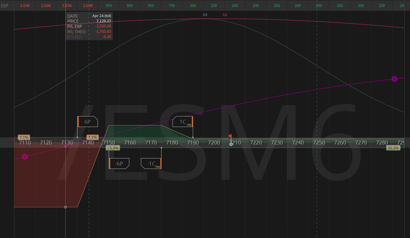The height and width of the screenshot is (238, 410).
Task: Select the long 6P position tag
Action: point(88,122)
